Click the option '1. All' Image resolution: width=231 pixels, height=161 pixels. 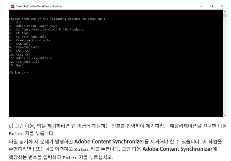pos(15,22)
